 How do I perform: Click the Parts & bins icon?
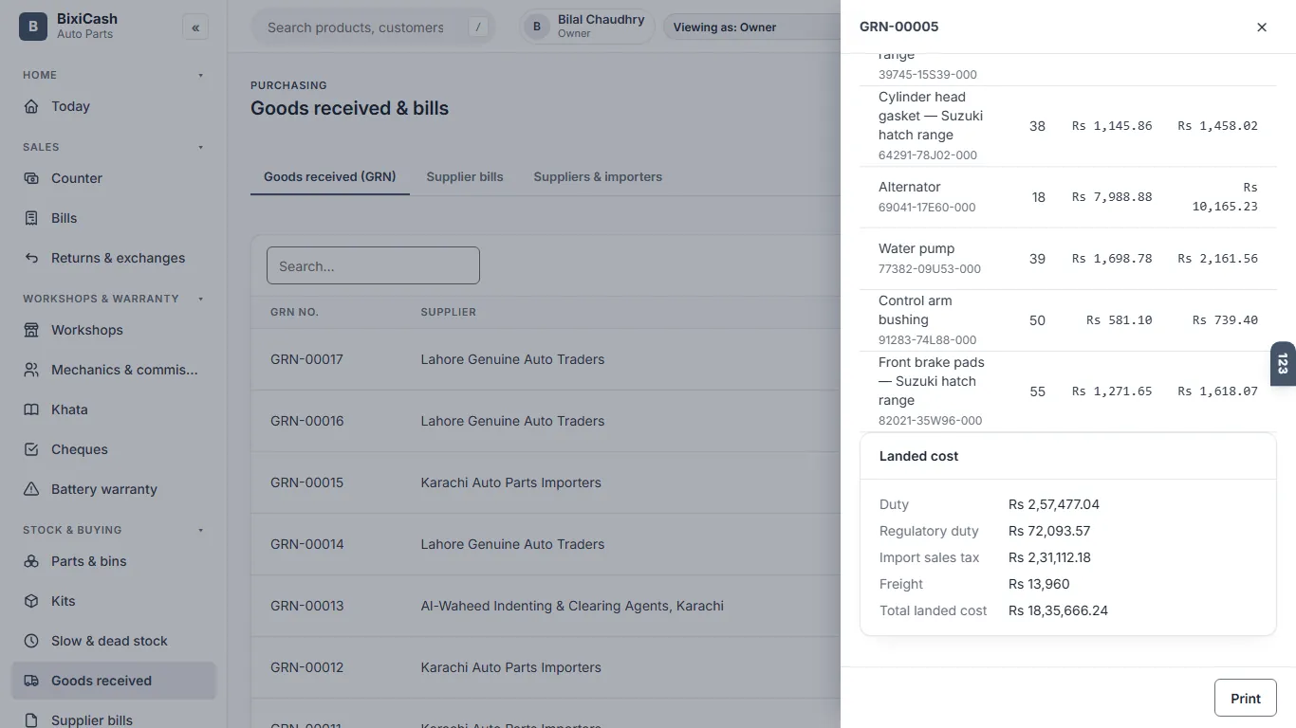[x=31, y=561]
